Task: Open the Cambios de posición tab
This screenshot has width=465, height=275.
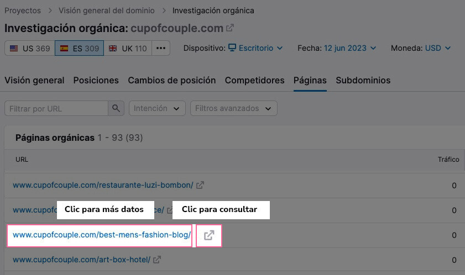Action: (x=172, y=80)
